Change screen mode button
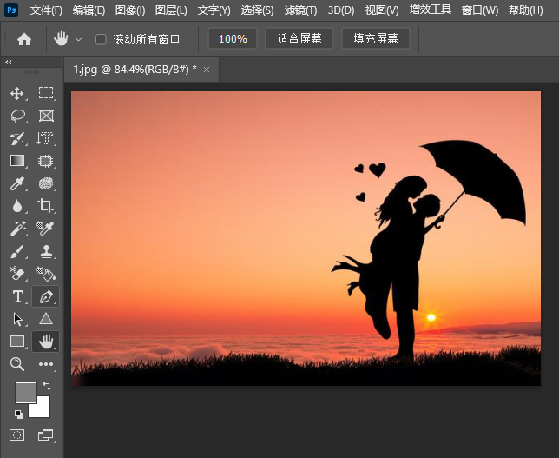 (45, 435)
